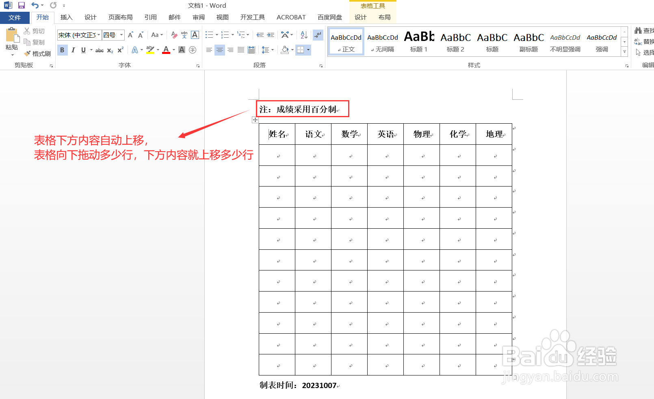Viewport: 654px width, 399px height.
Task: Click the Decrease Indent icon
Action: pyautogui.click(x=260, y=35)
